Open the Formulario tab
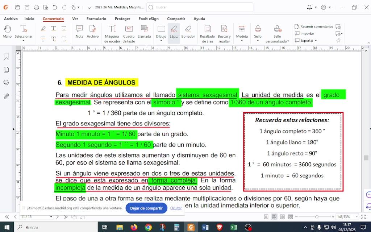Viewport: 371px width, 232px height. click(96, 19)
